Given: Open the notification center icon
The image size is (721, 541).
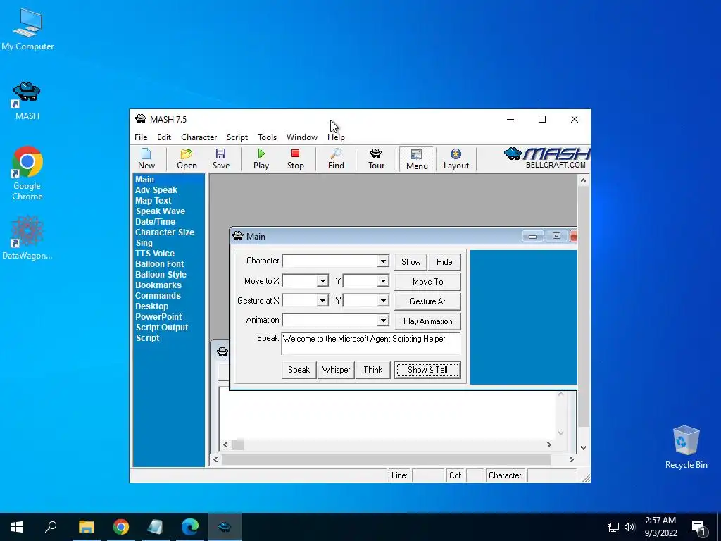Looking at the screenshot, I should (698, 528).
